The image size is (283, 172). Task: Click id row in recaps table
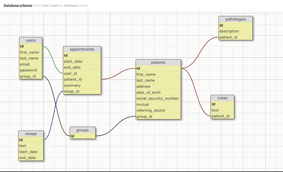click(x=31, y=140)
